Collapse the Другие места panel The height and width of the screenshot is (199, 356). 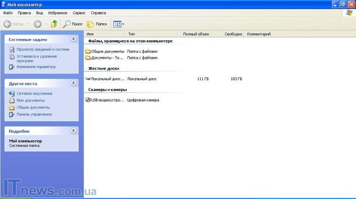(x=73, y=83)
